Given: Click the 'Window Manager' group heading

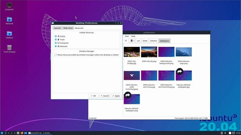Looking at the screenshot, I should pyautogui.click(x=87, y=51).
